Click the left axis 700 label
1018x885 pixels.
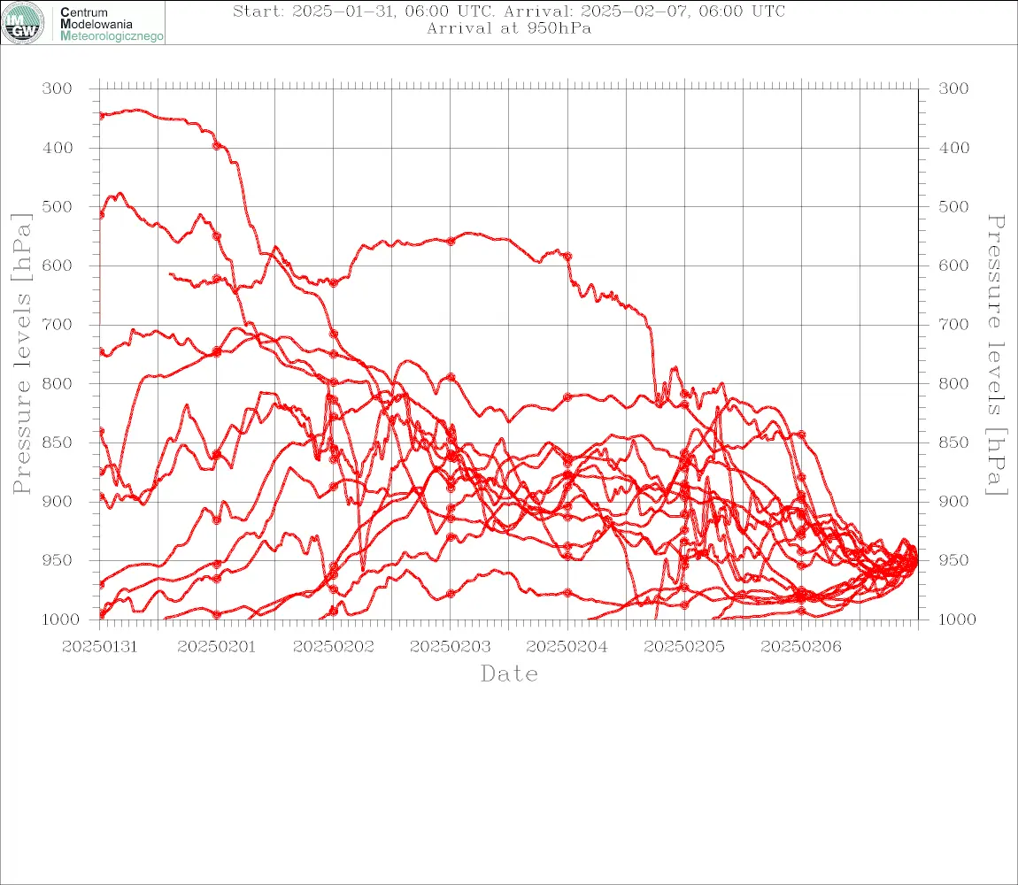(58, 324)
